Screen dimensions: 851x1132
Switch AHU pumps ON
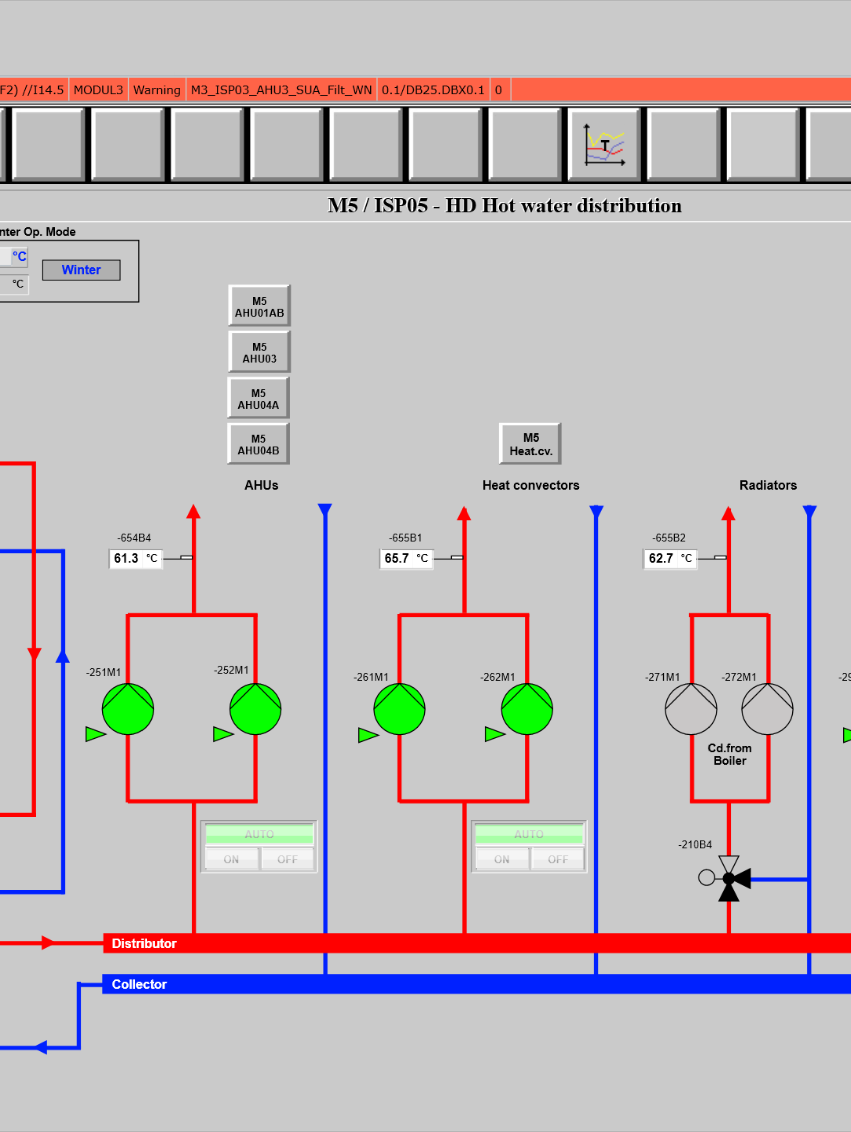(x=231, y=859)
